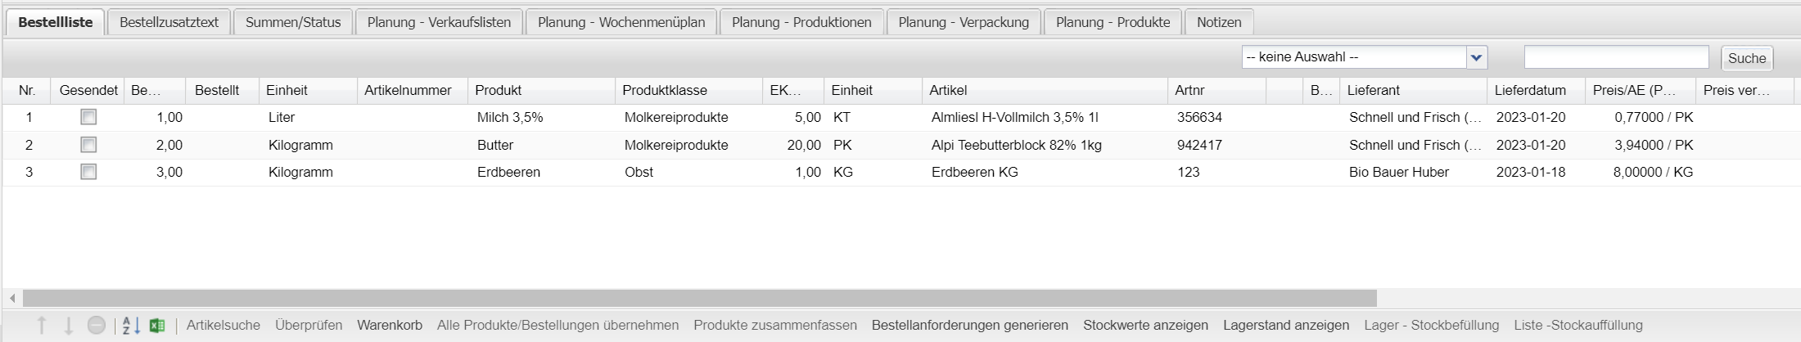
Task: Toggle Gesendet checkbox for Butter row
Action: tap(88, 145)
